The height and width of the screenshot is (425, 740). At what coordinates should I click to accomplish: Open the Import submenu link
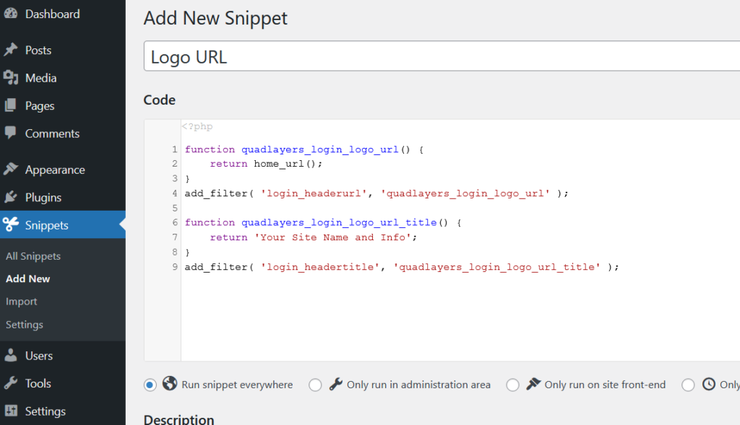21,301
